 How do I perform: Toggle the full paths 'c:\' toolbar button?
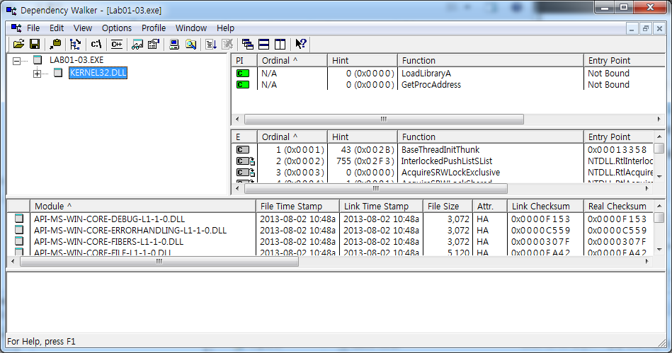tap(96, 44)
